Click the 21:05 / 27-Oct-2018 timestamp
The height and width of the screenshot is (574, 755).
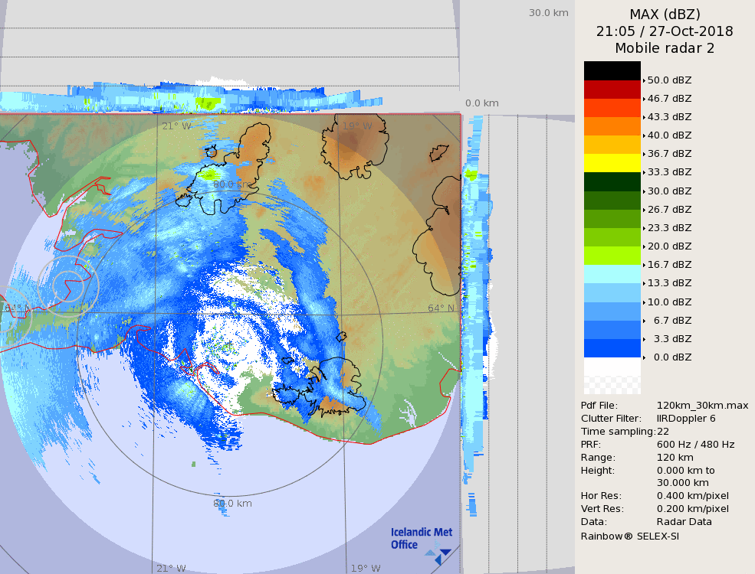[x=665, y=31]
